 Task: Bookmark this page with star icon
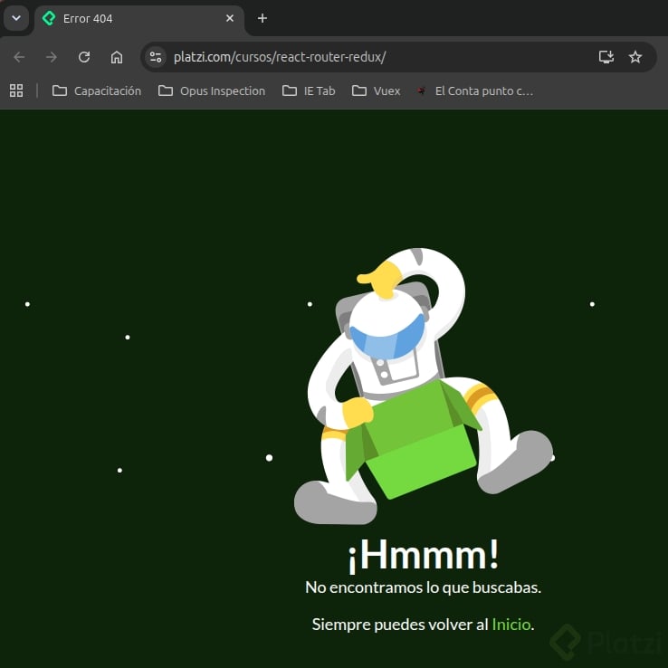point(635,57)
